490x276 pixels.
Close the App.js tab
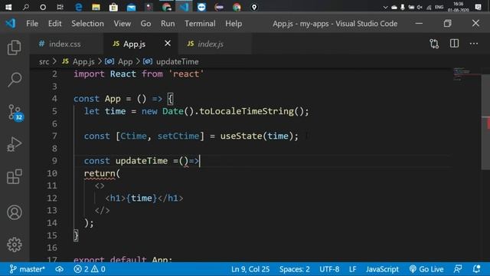[168, 43]
